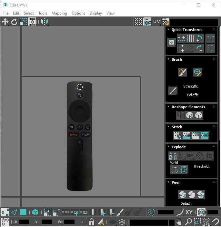Open the Options menu

coord(78,13)
